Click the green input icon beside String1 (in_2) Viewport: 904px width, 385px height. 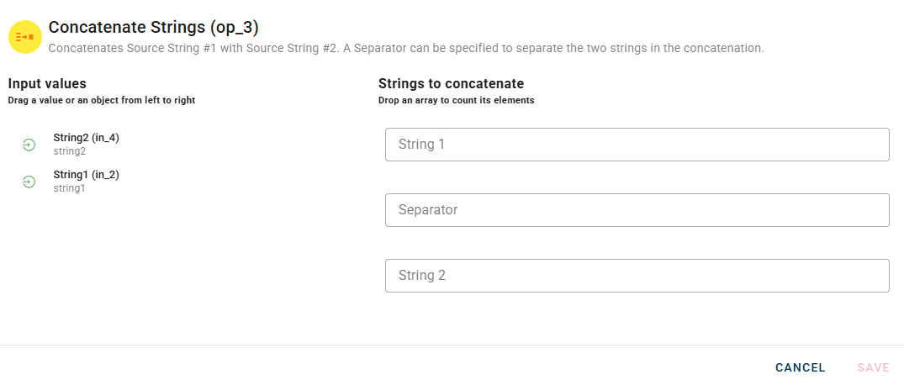pyautogui.click(x=29, y=182)
